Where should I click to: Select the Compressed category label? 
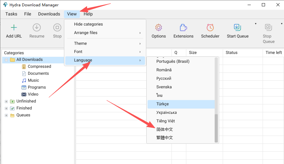point(40,67)
